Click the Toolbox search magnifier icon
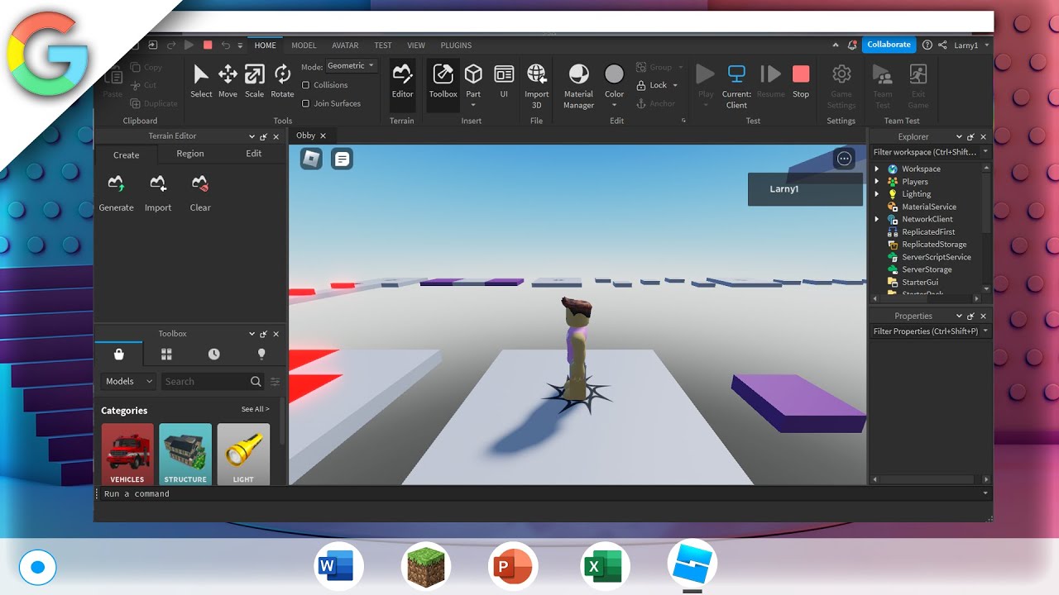This screenshot has height=595, width=1059. [x=256, y=382]
